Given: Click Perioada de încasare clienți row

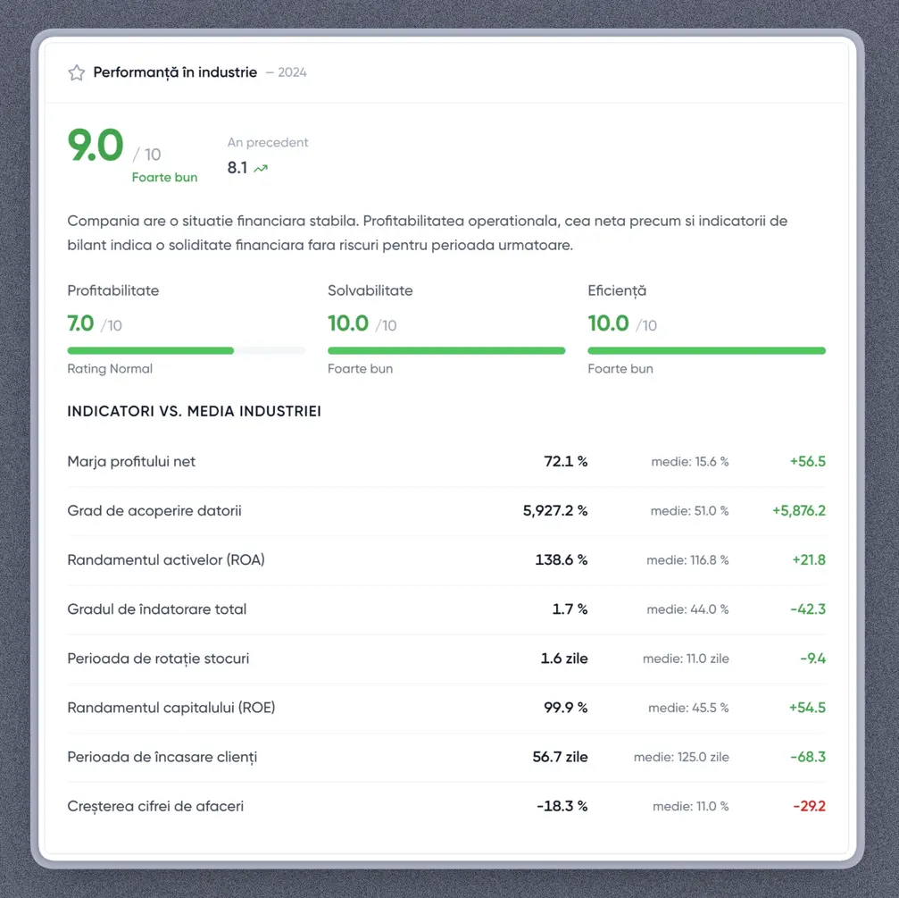Looking at the screenshot, I should point(162,757).
